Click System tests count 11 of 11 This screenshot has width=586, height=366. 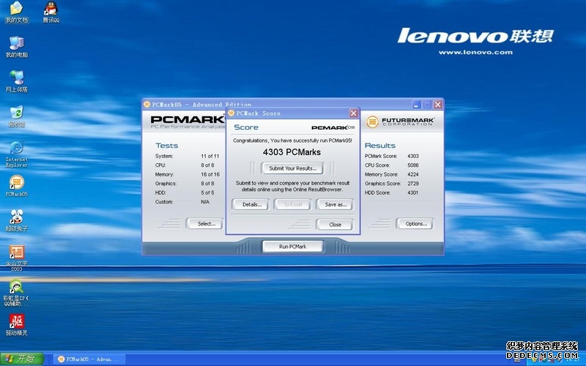click(x=210, y=156)
